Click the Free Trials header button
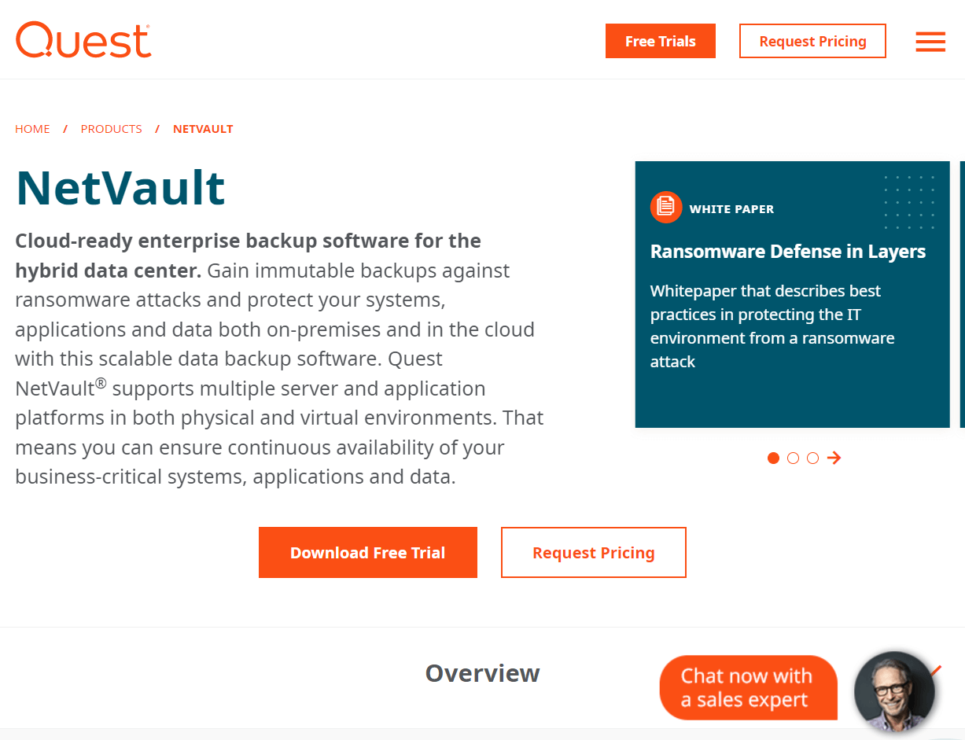Image resolution: width=965 pixels, height=740 pixels. (x=661, y=41)
